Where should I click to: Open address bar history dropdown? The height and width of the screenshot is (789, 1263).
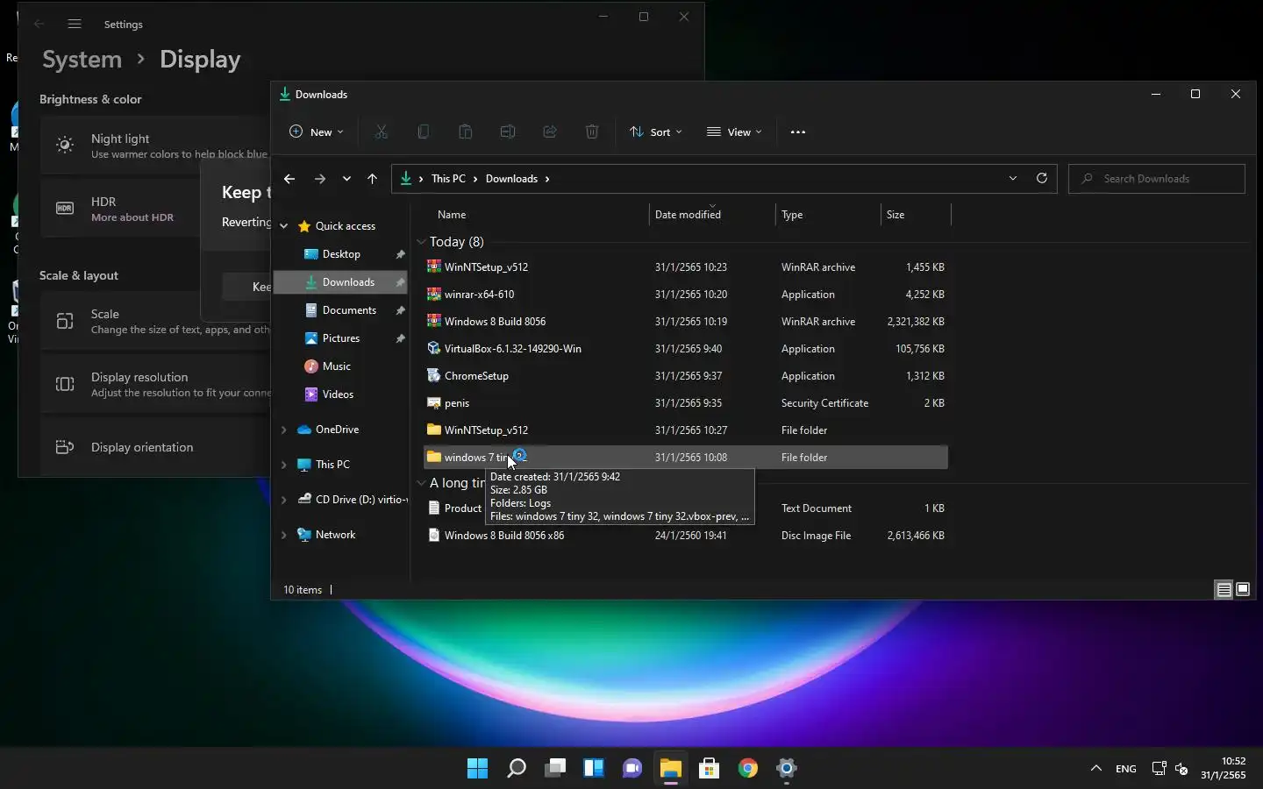point(1013,178)
